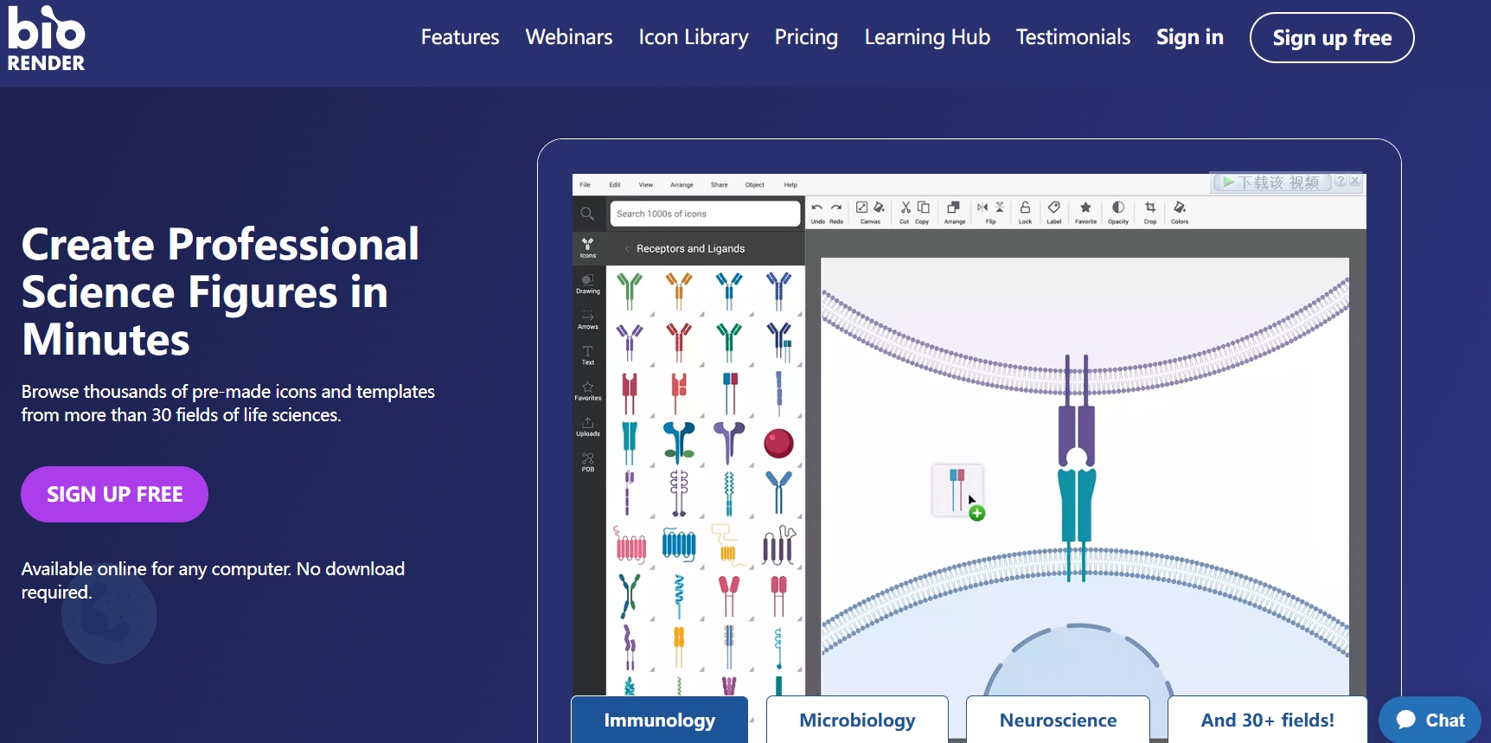The width and height of the screenshot is (1491, 743).
Task: Open the Favorites sidebar panel
Action: click(x=588, y=391)
